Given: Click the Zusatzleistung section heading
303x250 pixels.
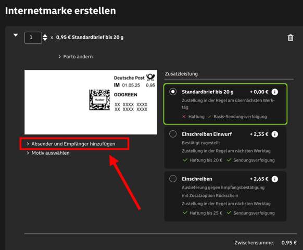Looking at the screenshot, I should [x=181, y=74].
